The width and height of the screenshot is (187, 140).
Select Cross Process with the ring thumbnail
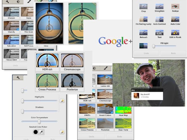[x=47, y=82]
